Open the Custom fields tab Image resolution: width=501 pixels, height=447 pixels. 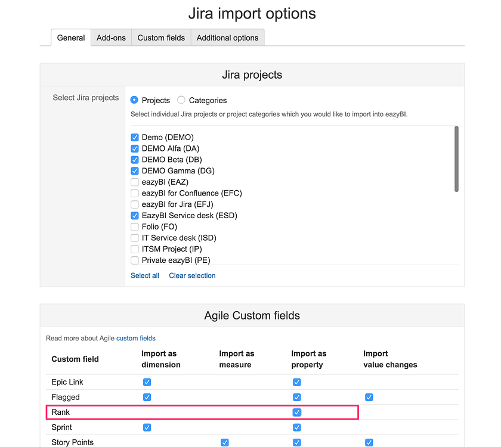point(160,37)
